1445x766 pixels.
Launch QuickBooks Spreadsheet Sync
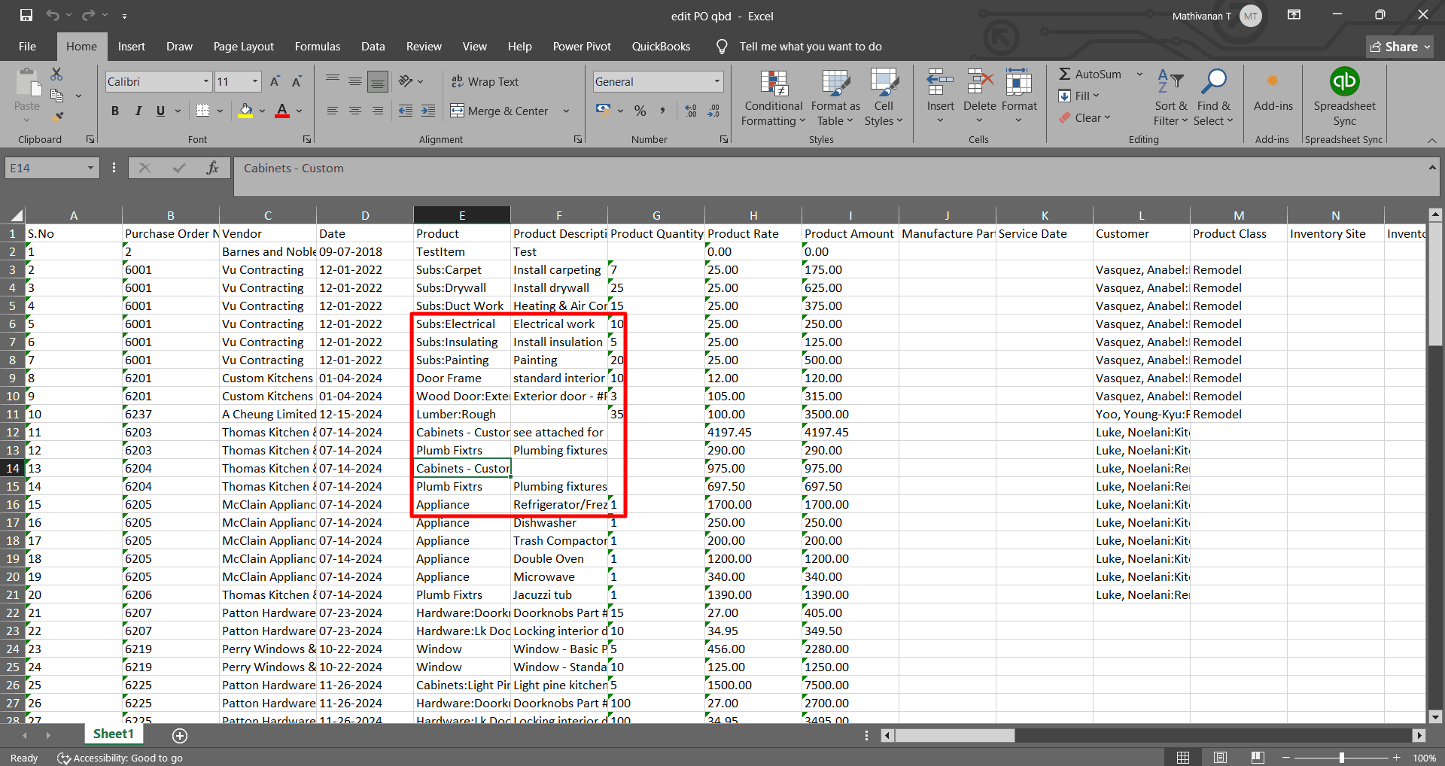click(1344, 97)
